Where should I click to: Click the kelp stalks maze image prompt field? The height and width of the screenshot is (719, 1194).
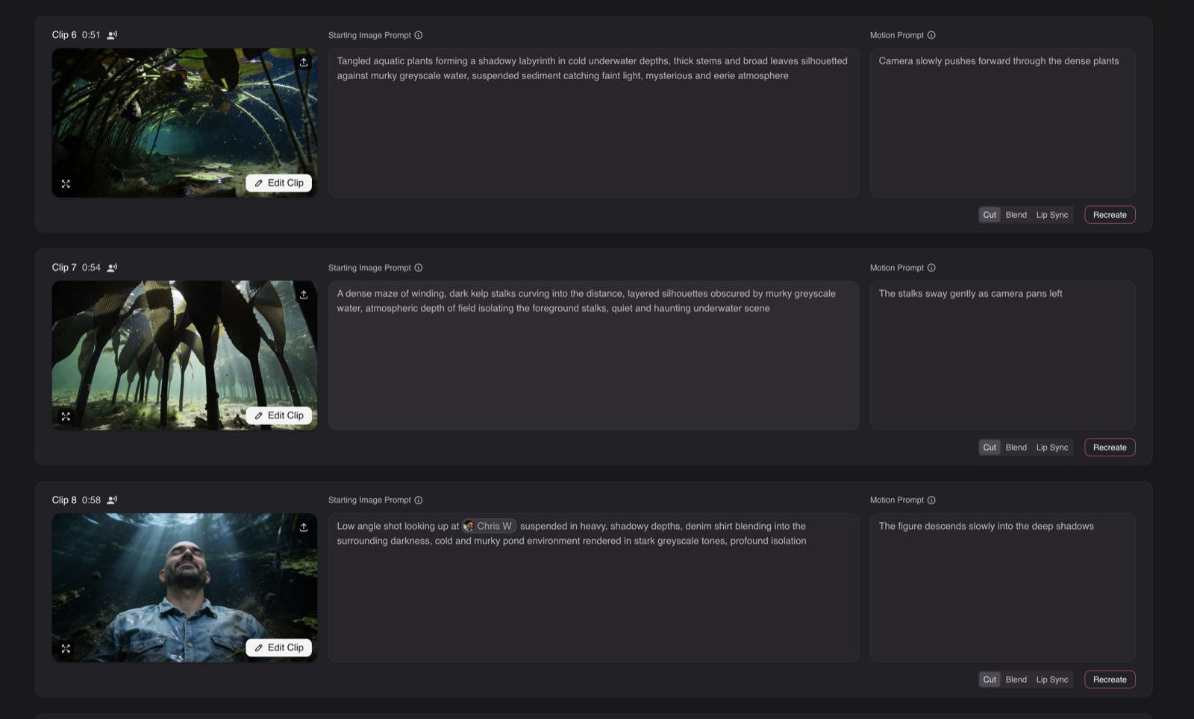[x=593, y=355]
